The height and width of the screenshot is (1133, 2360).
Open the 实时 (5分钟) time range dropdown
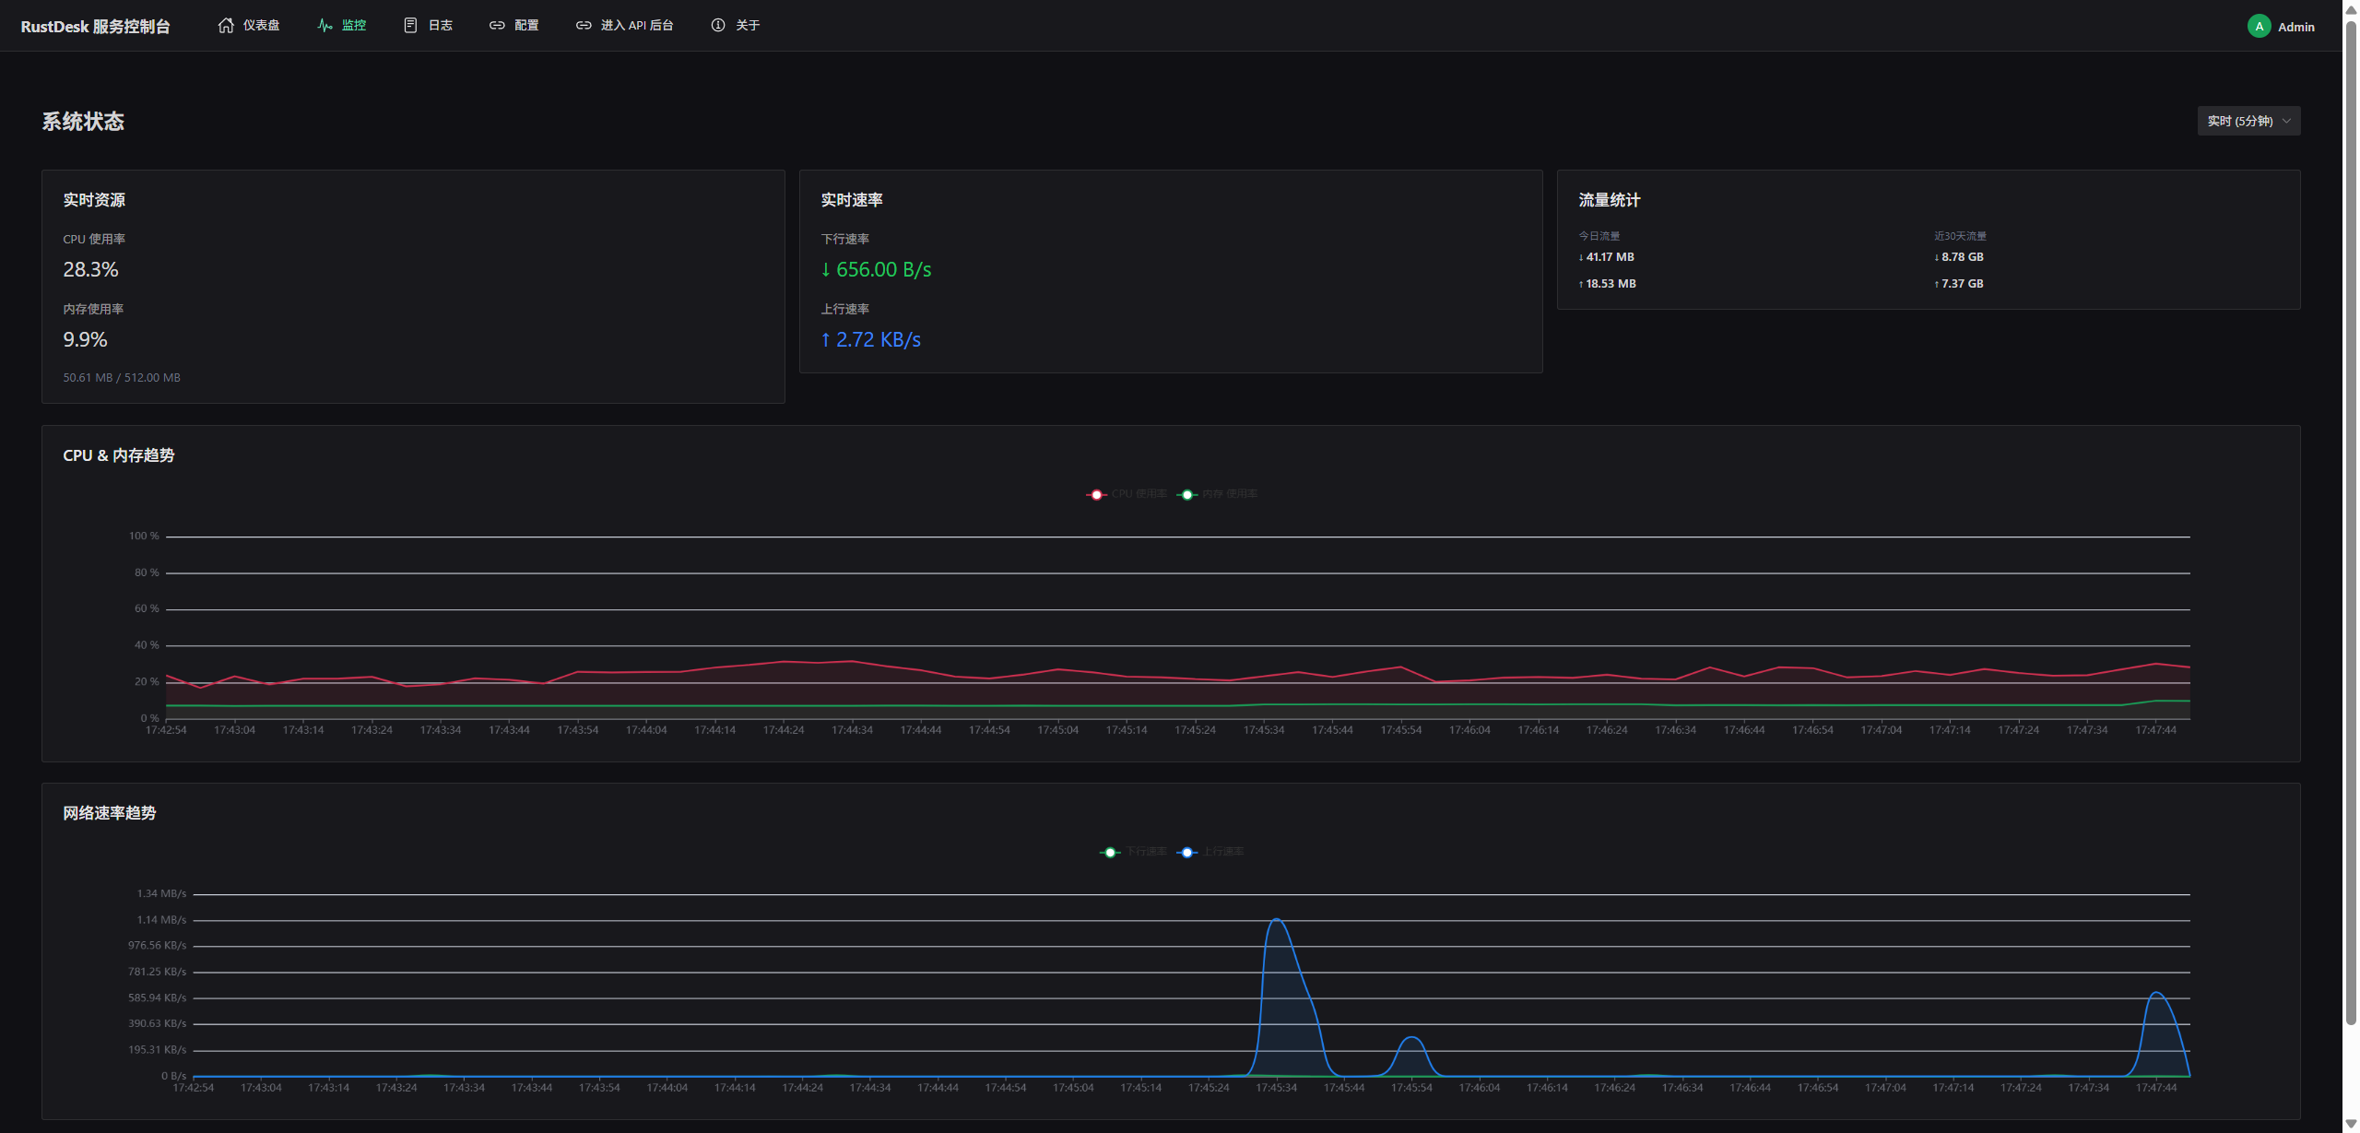[x=2239, y=121]
